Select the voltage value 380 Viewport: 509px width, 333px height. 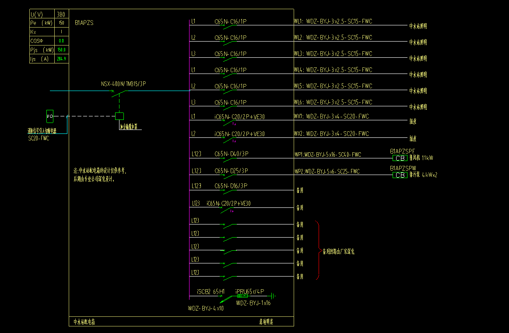click(61, 14)
